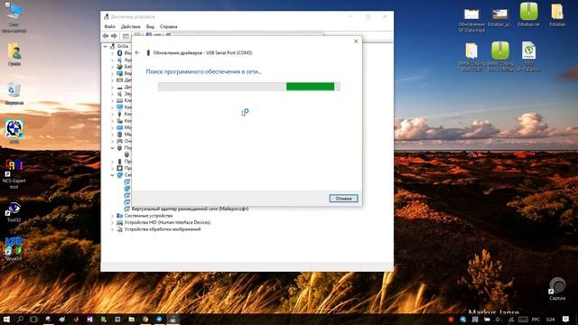The image size is (578, 325).
Task: Open Tool32 desktop shortcut
Action: 14,212
